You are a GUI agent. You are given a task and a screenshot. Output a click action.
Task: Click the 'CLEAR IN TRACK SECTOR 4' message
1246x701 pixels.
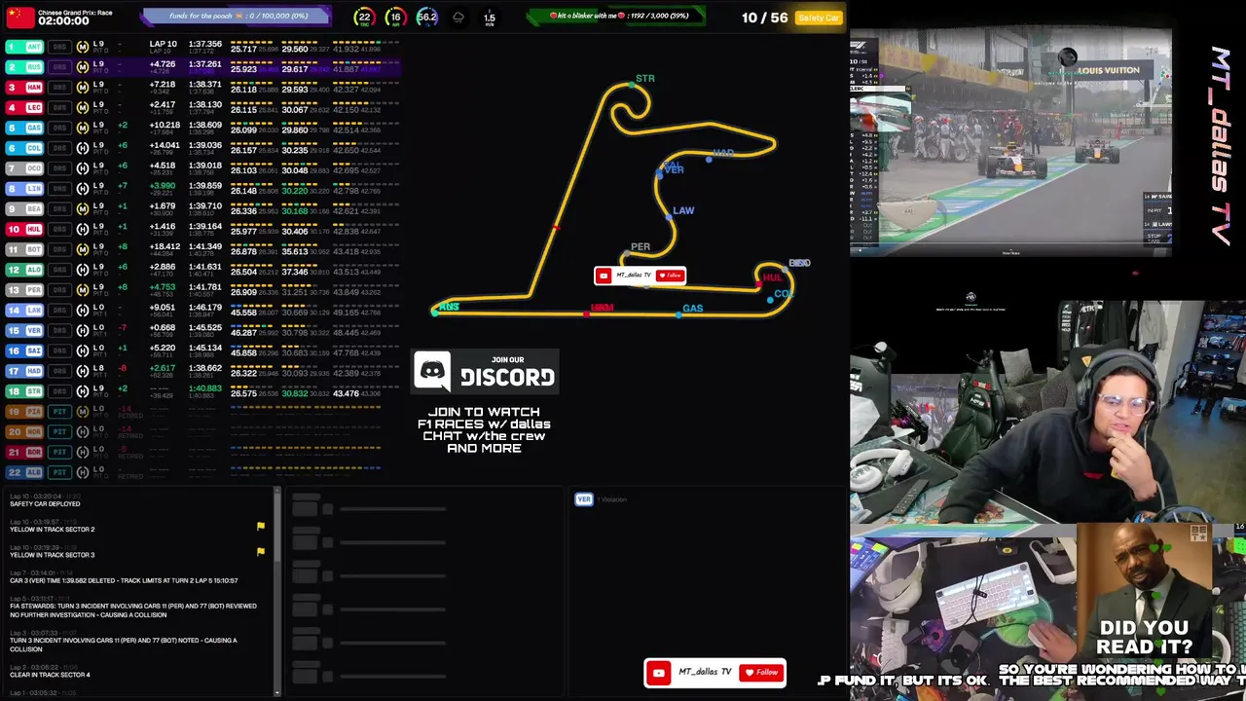click(x=50, y=675)
